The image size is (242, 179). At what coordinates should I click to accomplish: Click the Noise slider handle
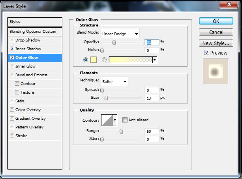point(102,50)
